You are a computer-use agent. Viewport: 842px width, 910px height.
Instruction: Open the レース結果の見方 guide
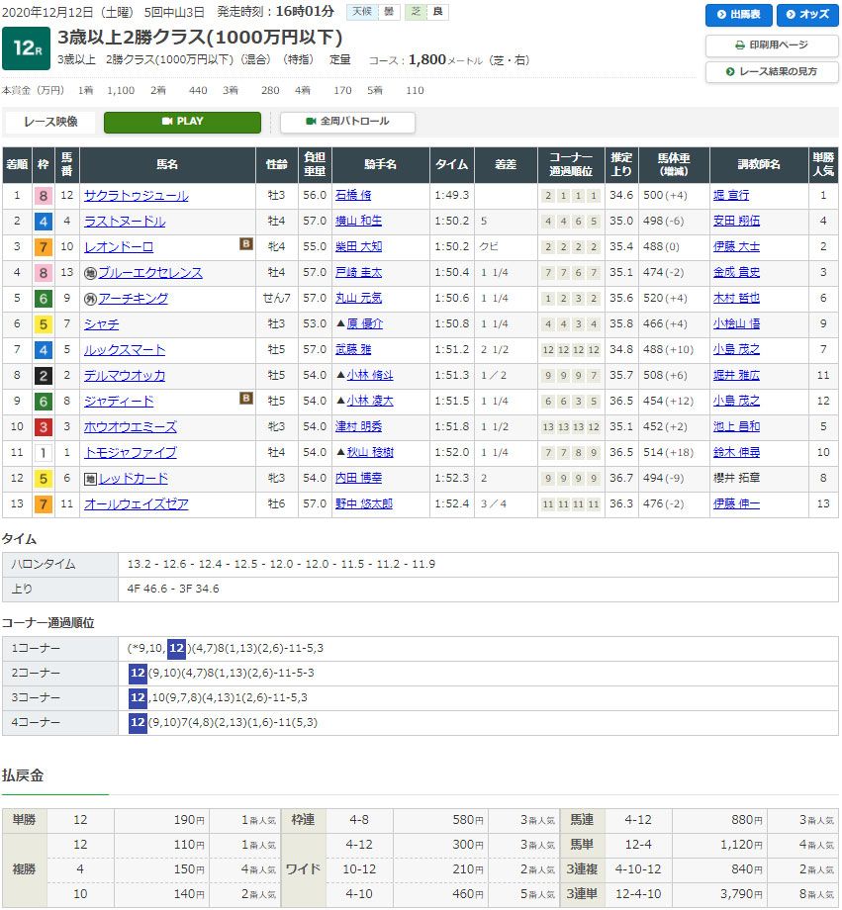[772, 72]
